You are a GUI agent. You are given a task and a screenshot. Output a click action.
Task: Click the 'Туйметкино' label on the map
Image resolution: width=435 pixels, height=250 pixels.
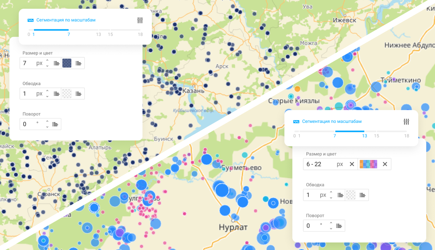[x=401, y=80]
